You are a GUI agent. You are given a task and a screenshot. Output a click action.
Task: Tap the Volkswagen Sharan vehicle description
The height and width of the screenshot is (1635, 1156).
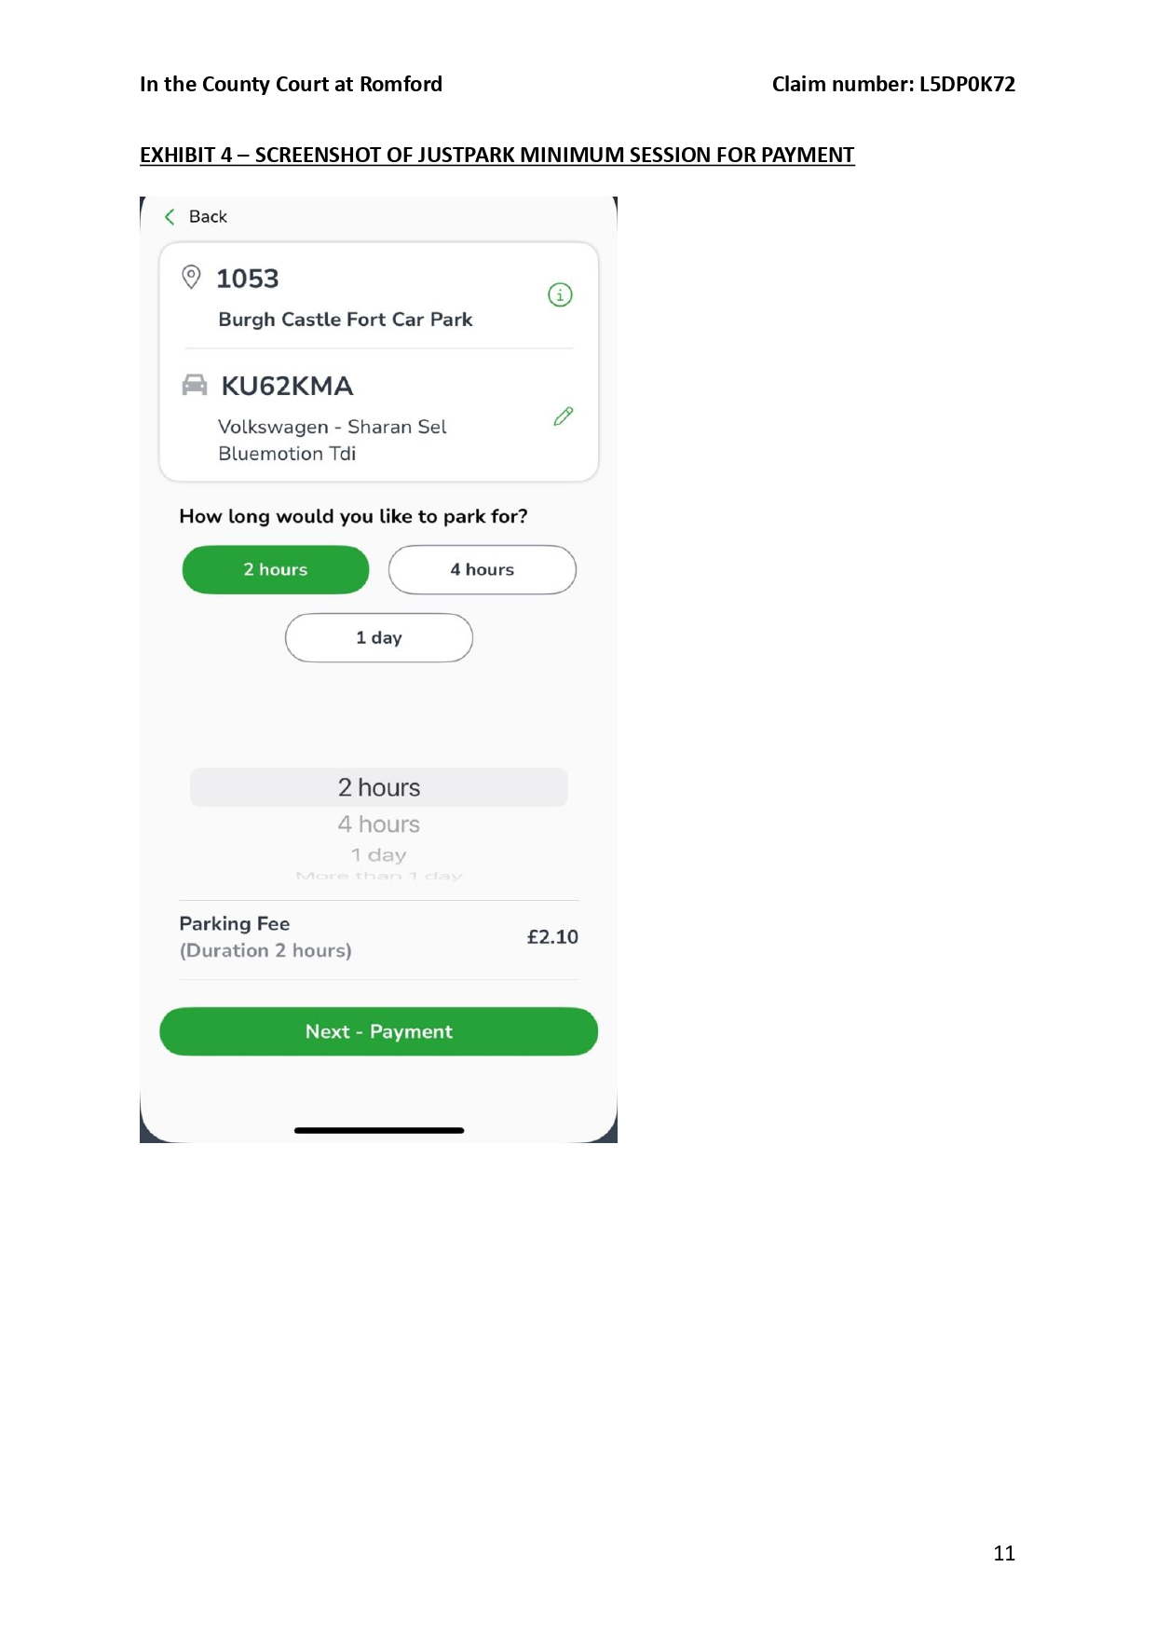point(333,440)
